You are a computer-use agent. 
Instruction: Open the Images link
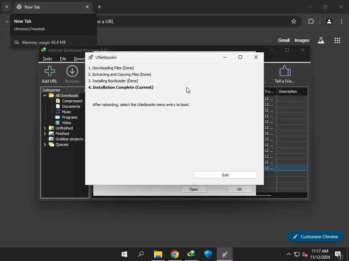pos(302,40)
